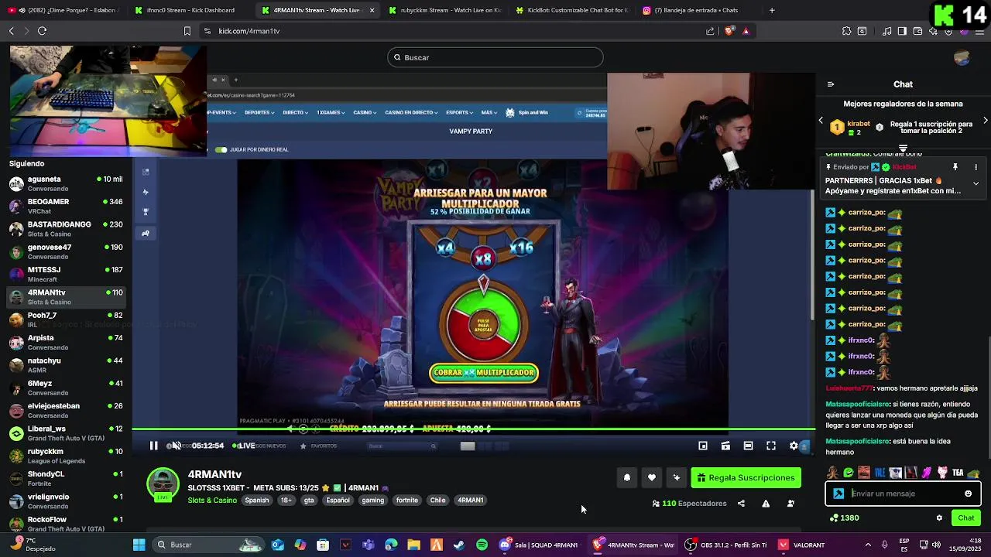Click the sparkle subscribe icon button
991x557 pixels.
click(x=677, y=478)
